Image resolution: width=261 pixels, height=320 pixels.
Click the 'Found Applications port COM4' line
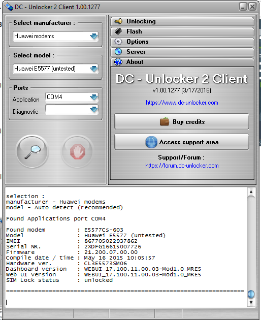(56, 218)
